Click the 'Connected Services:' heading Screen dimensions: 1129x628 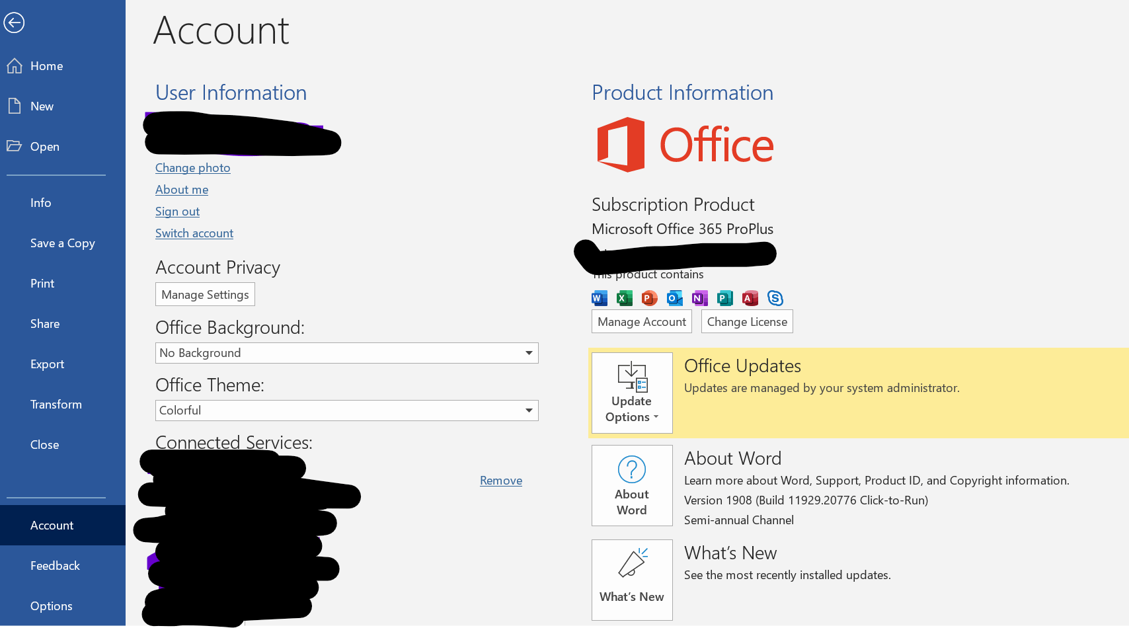pos(234,442)
